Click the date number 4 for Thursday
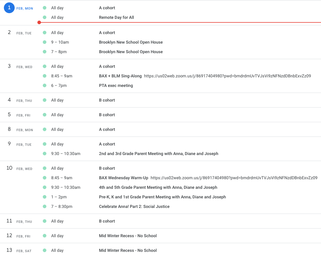Image resolution: width=321 pixels, height=256 pixels. (x=9, y=100)
